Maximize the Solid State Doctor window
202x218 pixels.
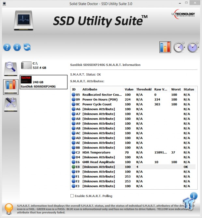pyautogui.click(x=186, y=3)
